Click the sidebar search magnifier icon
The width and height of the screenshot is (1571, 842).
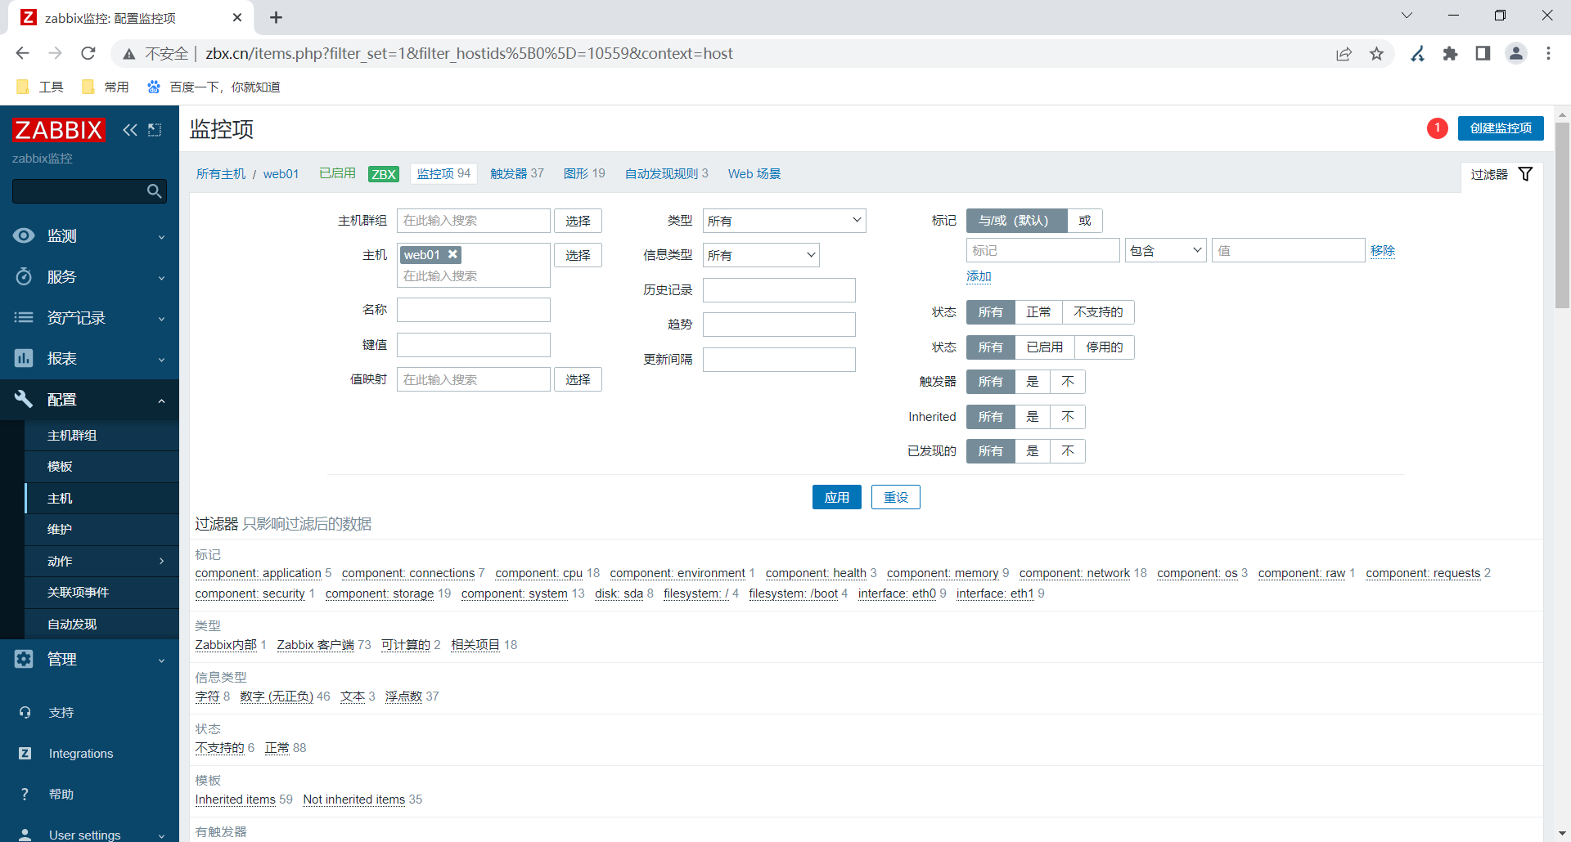tap(154, 191)
